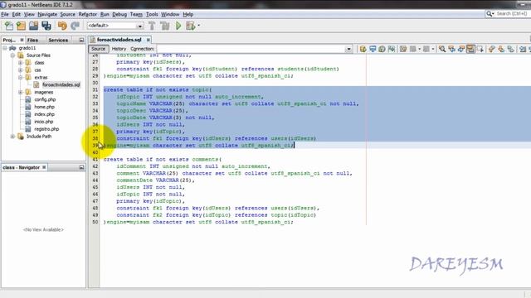Toggle Highlight Search in editor toolbar

point(470,49)
